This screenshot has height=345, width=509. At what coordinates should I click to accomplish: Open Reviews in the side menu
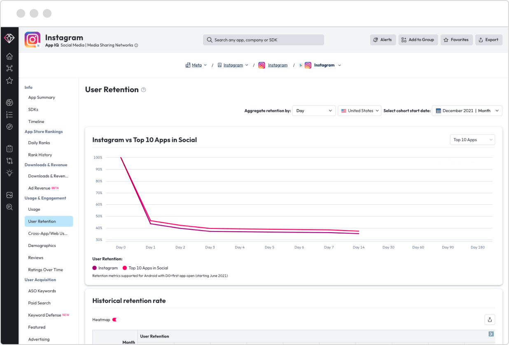click(36, 258)
